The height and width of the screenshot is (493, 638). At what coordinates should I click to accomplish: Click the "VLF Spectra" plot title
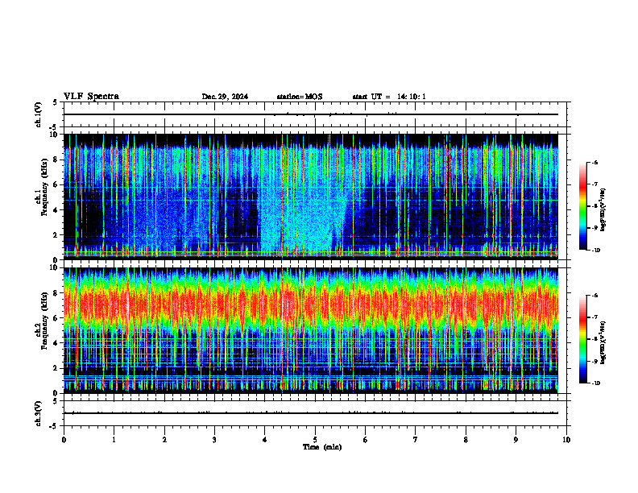click(x=91, y=97)
